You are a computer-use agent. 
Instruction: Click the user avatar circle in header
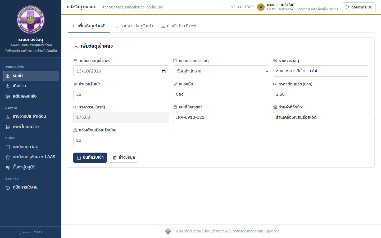pyautogui.click(x=261, y=7)
